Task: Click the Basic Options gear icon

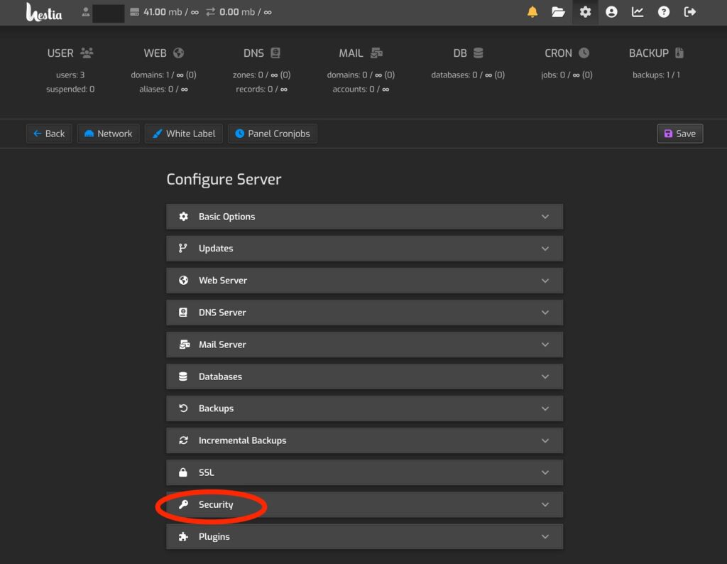Action: coord(184,217)
